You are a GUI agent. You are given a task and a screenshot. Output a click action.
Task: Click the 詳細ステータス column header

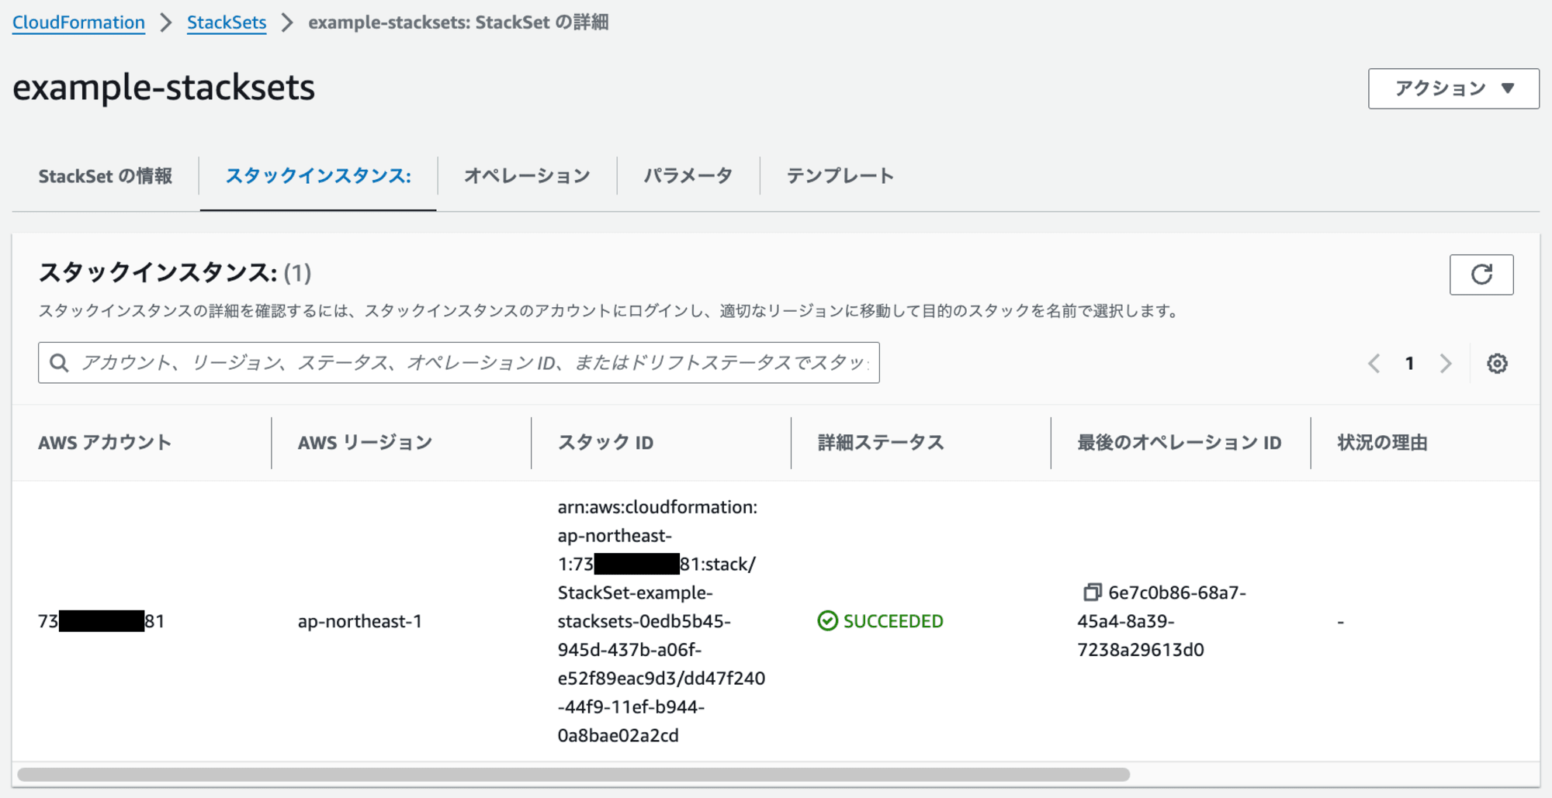tap(881, 443)
